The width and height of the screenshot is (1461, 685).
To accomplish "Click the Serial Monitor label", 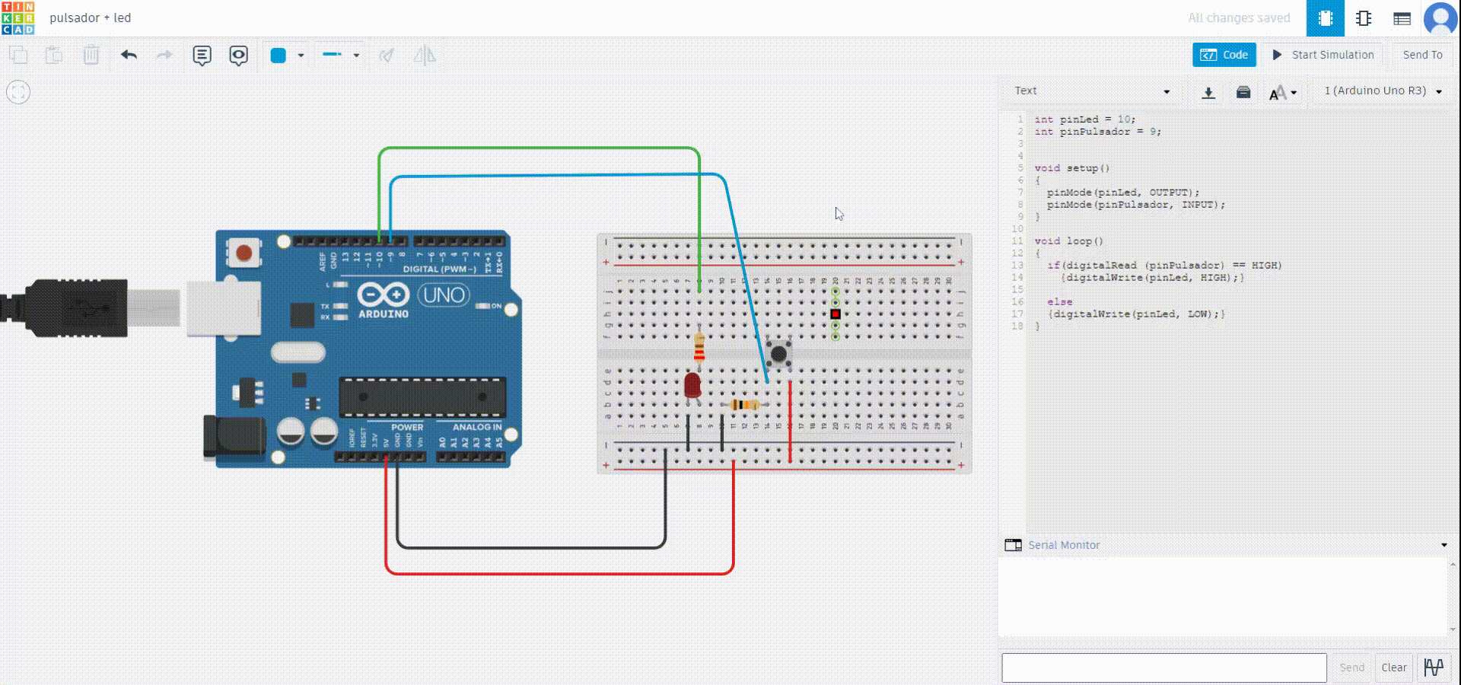I will tap(1064, 545).
